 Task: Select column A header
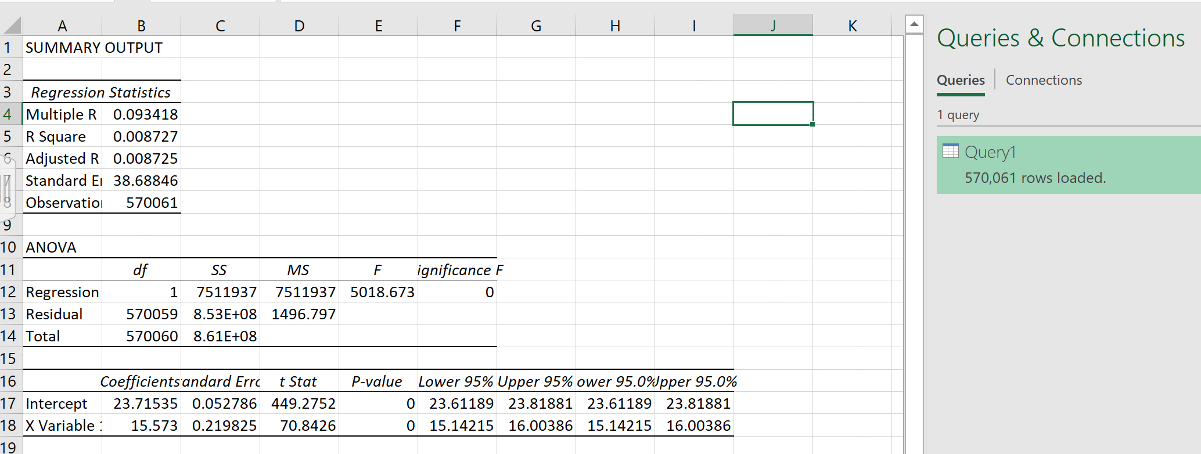[x=63, y=26]
